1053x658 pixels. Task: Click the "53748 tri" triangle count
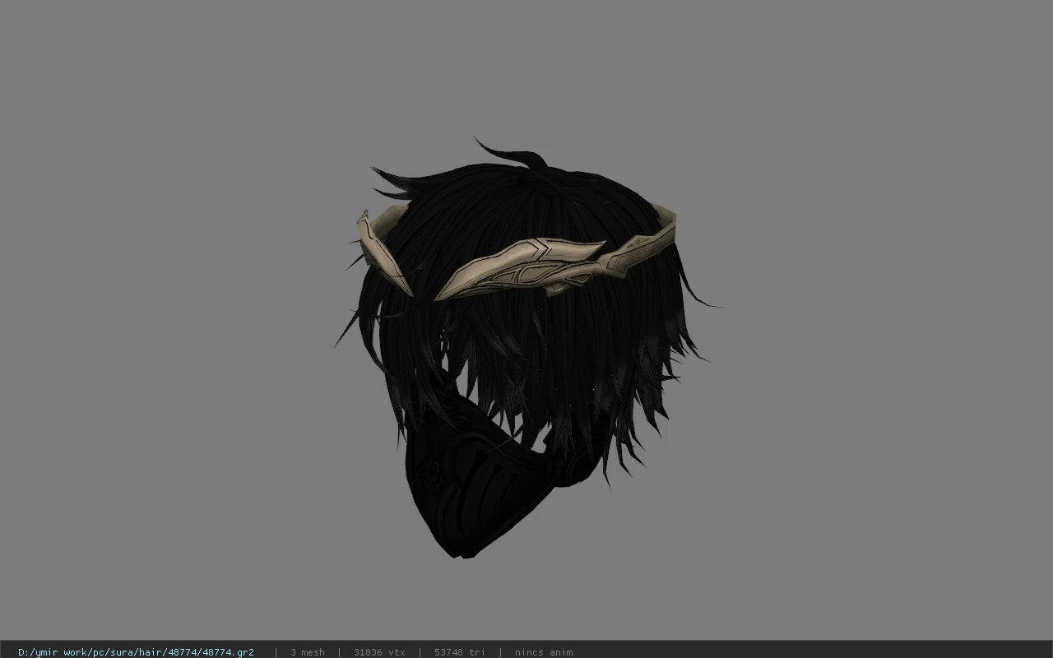point(460,652)
